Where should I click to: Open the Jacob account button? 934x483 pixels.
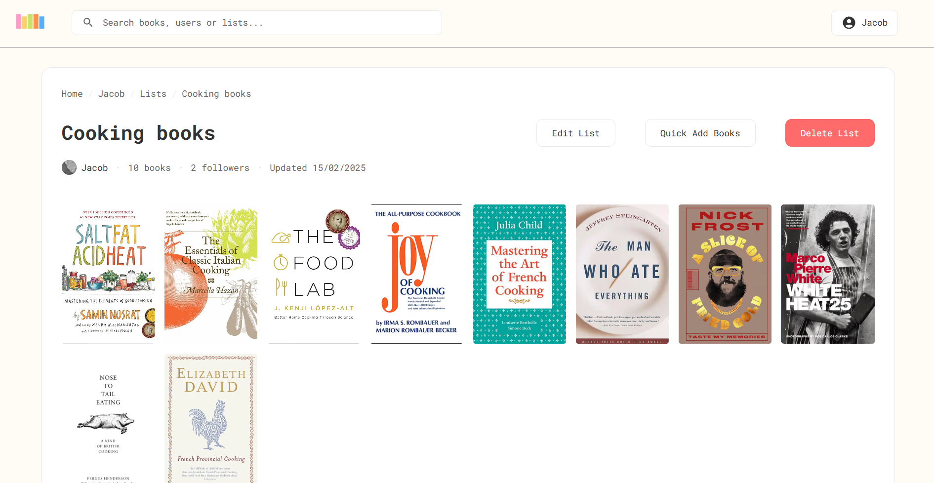pos(864,23)
